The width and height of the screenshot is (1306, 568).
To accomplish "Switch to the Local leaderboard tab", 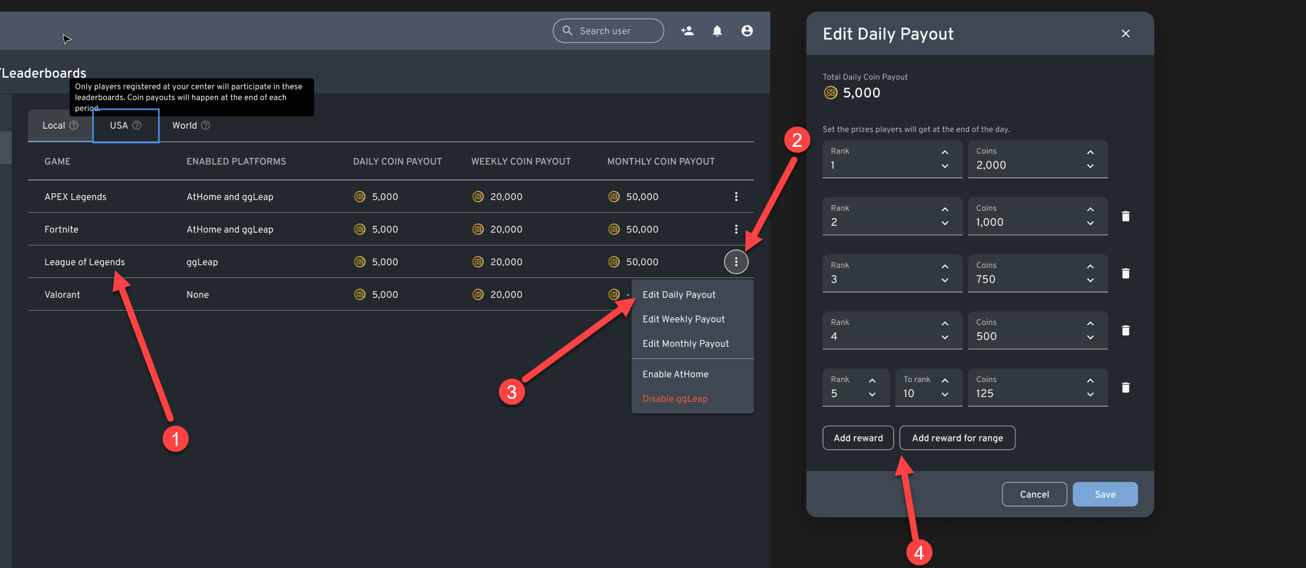I will click(54, 125).
